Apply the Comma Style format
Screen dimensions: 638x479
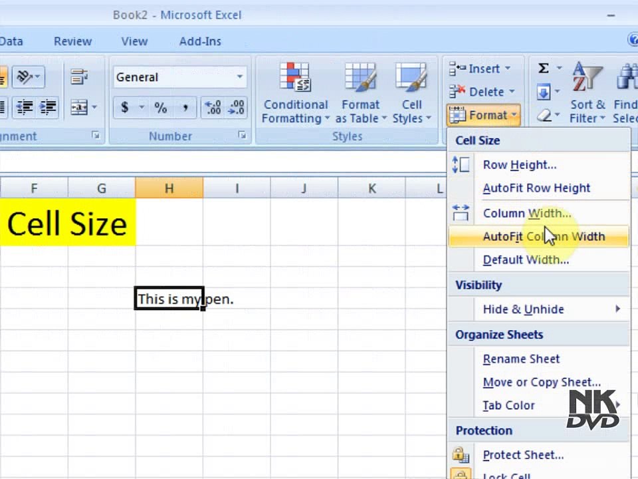(185, 108)
